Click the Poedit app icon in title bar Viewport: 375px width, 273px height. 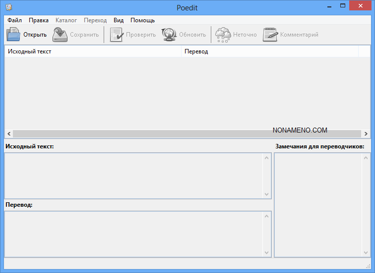click(x=8, y=6)
